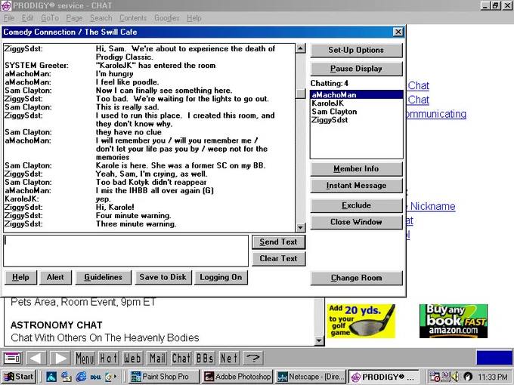Click the round black tray icon by the clock
Screen dimensions: 514x385
[x=468, y=377]
